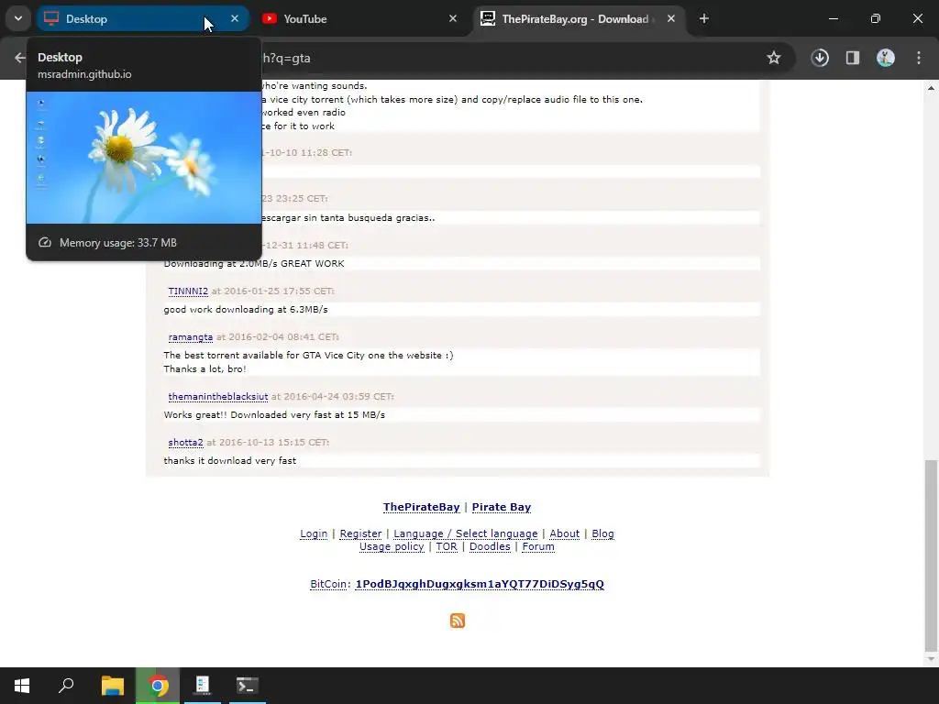Screen dimensions: 939x704
Task: Open the Windows Start menu
Action: click(22, 686)
